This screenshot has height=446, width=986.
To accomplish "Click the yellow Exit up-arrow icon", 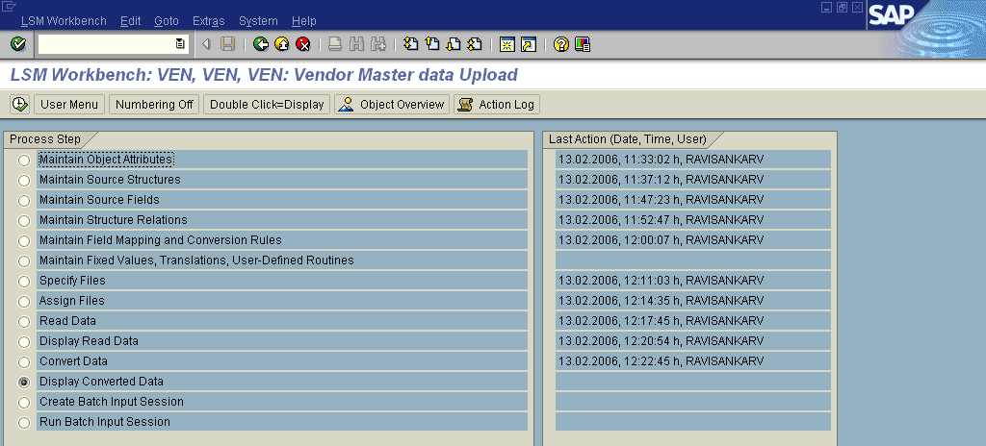I will coord(281,44).
